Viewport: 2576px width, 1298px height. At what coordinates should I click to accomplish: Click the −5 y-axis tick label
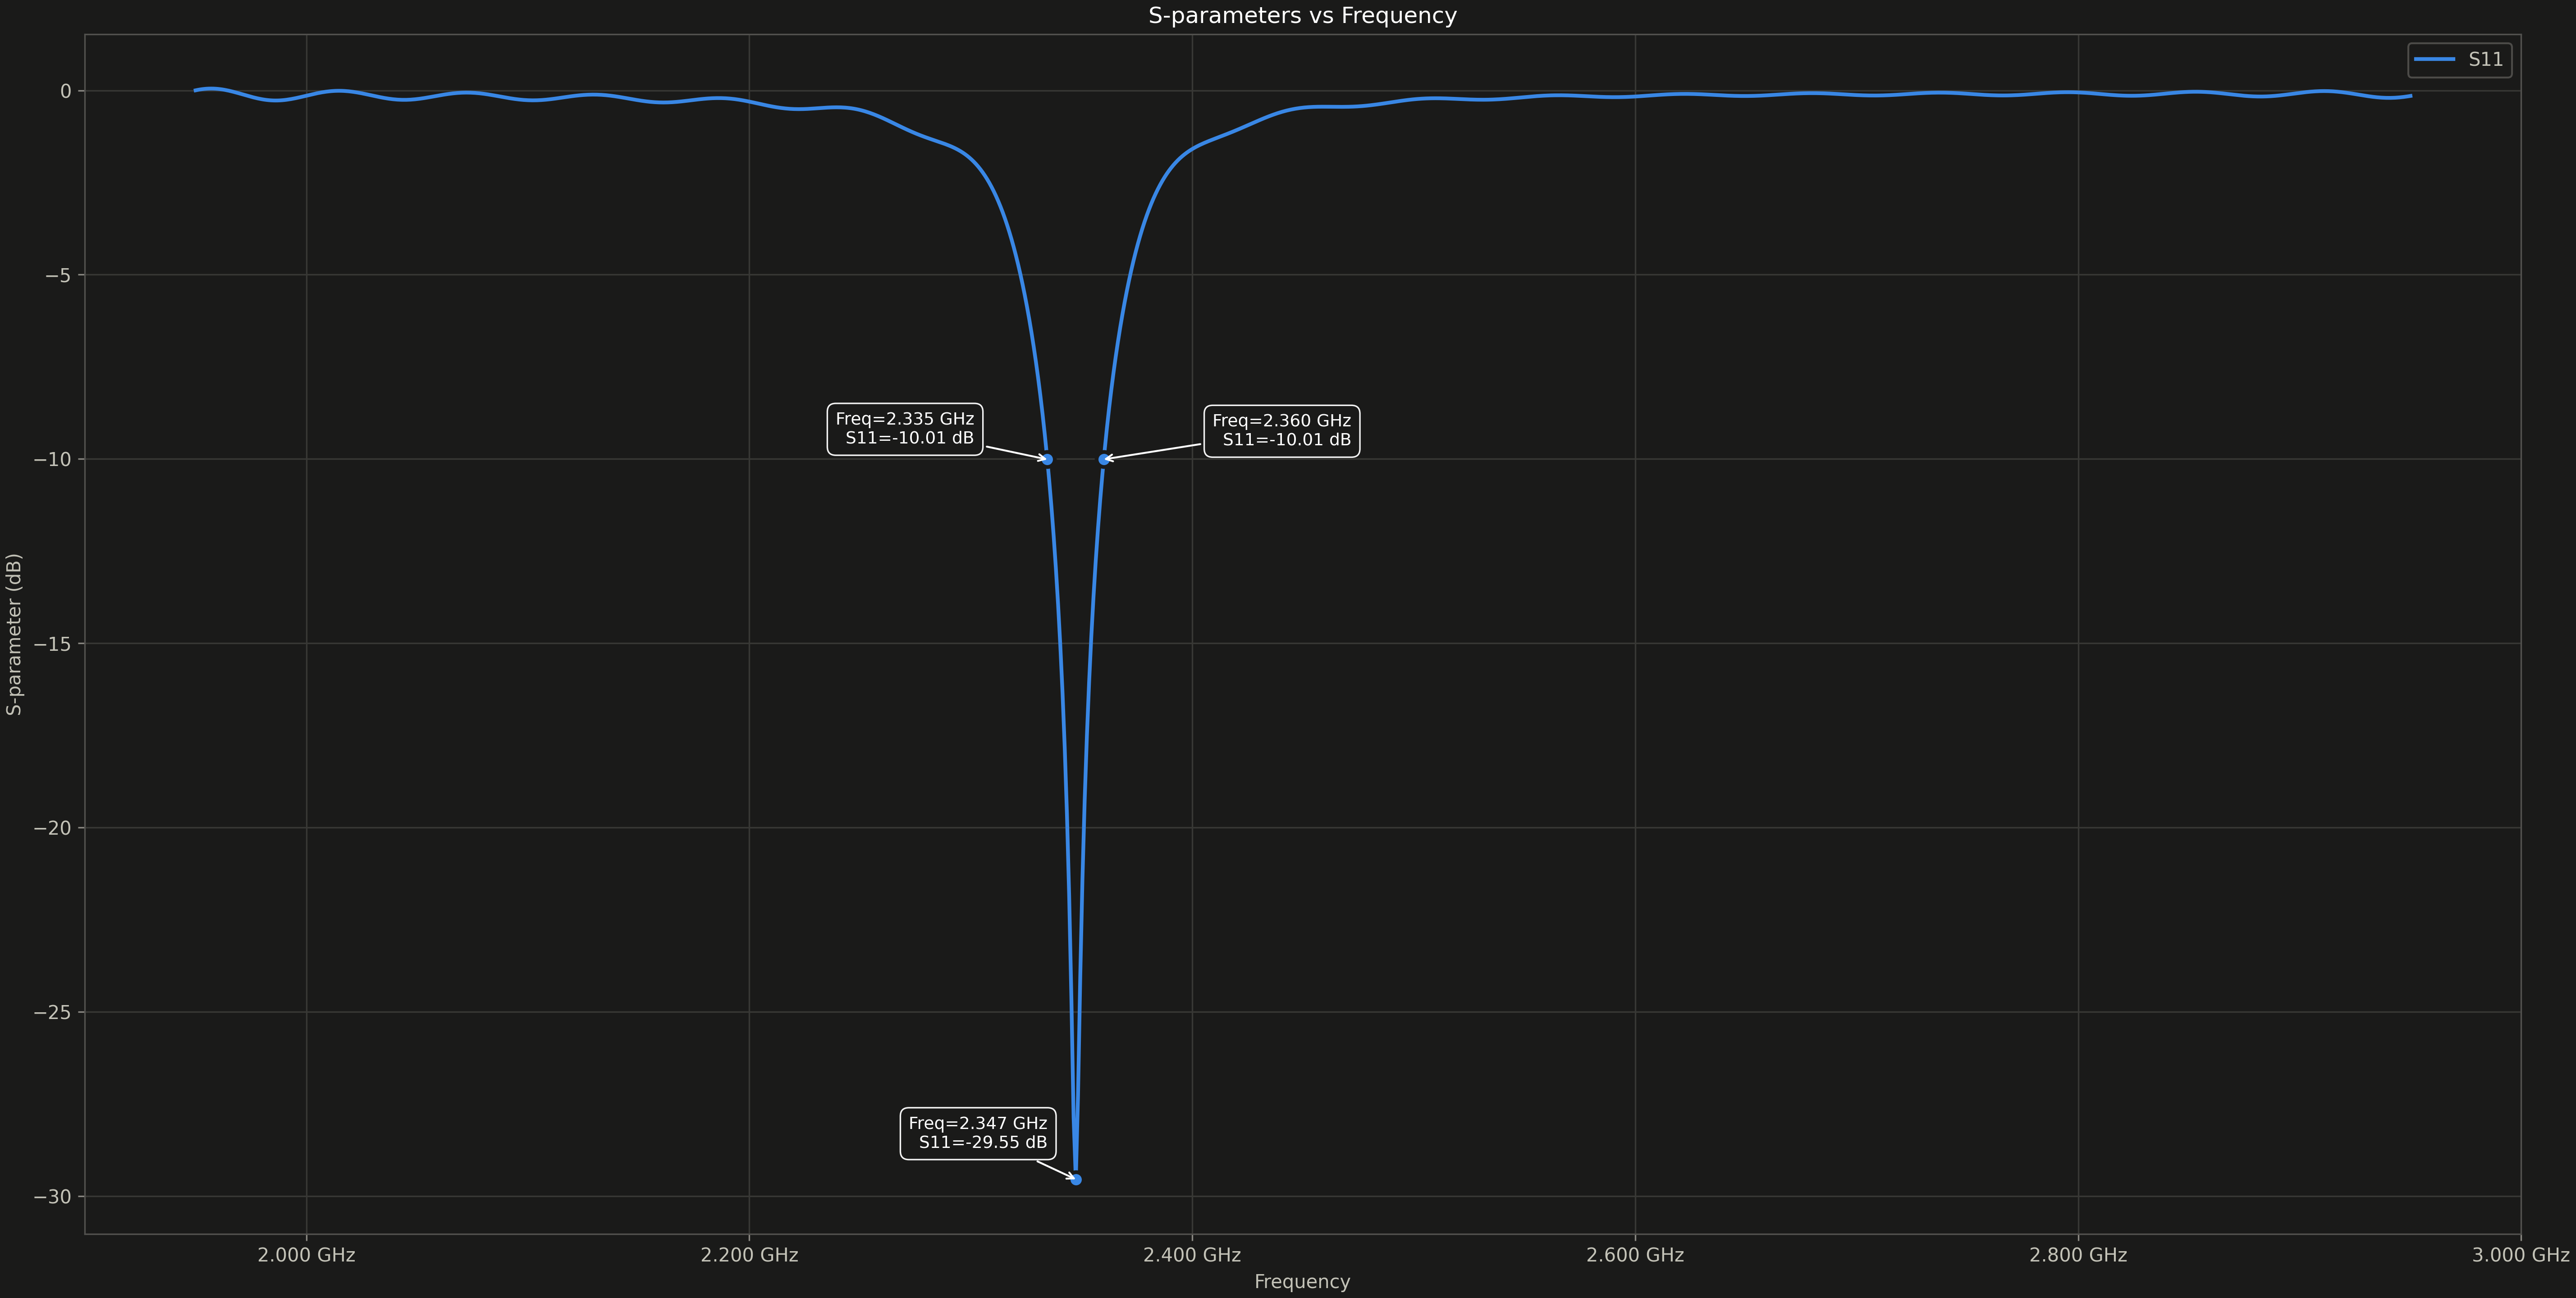click(x=58, y=275)
